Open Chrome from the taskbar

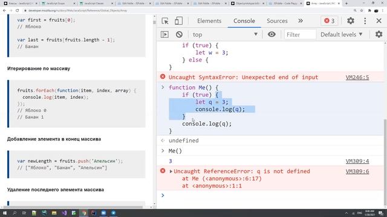(84, 213)
